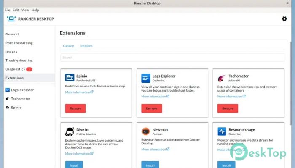Open Port Forwarding page

tap(19, 43)
